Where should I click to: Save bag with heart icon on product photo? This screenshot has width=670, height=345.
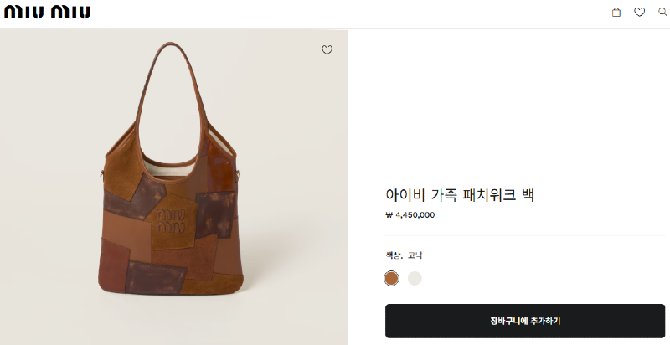pos(327,50)
